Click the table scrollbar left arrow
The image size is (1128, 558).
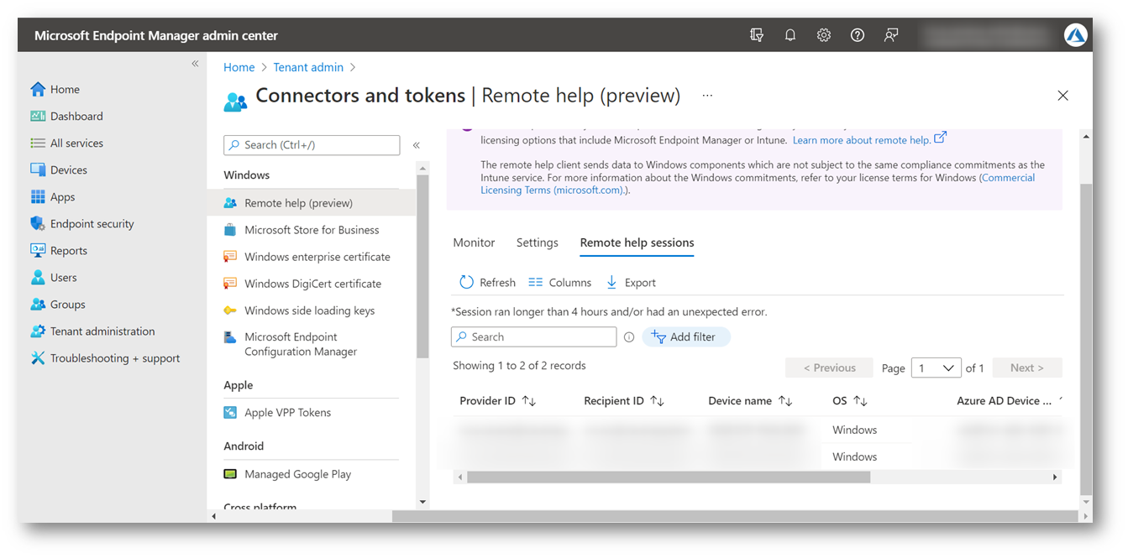(x=459, y=477)
